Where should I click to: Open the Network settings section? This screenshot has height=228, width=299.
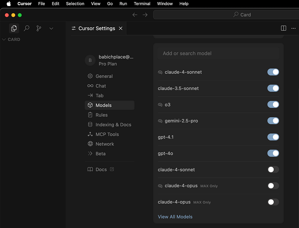(x=109, y=144)
